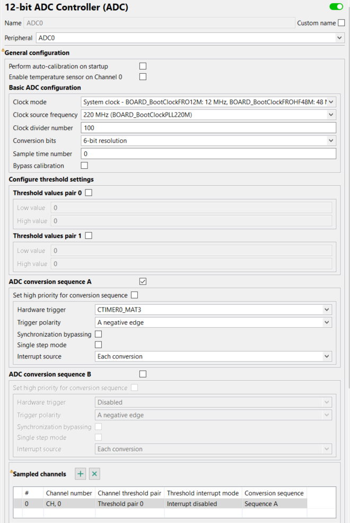
Task: Click the Clock divider number field
Action: (x=208, y=128)
